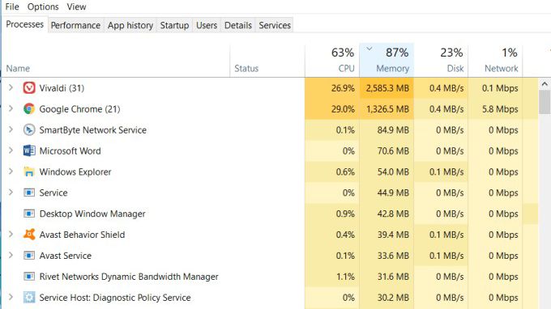Switch to the Performance tab
Viewport: 551px width, 309px height.
[75, 25]
